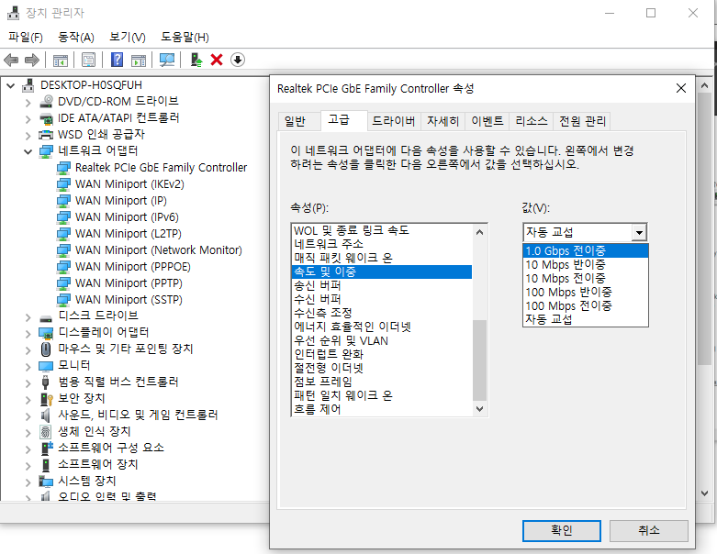The image size is (717, 554).
Task: Expand 범용 직렬 버스 컨트롤러 category
Action: [x=28, y=382]
